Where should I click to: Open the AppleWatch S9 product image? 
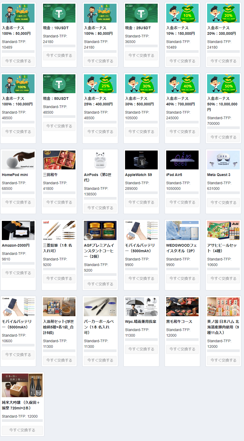pos(141,160)
